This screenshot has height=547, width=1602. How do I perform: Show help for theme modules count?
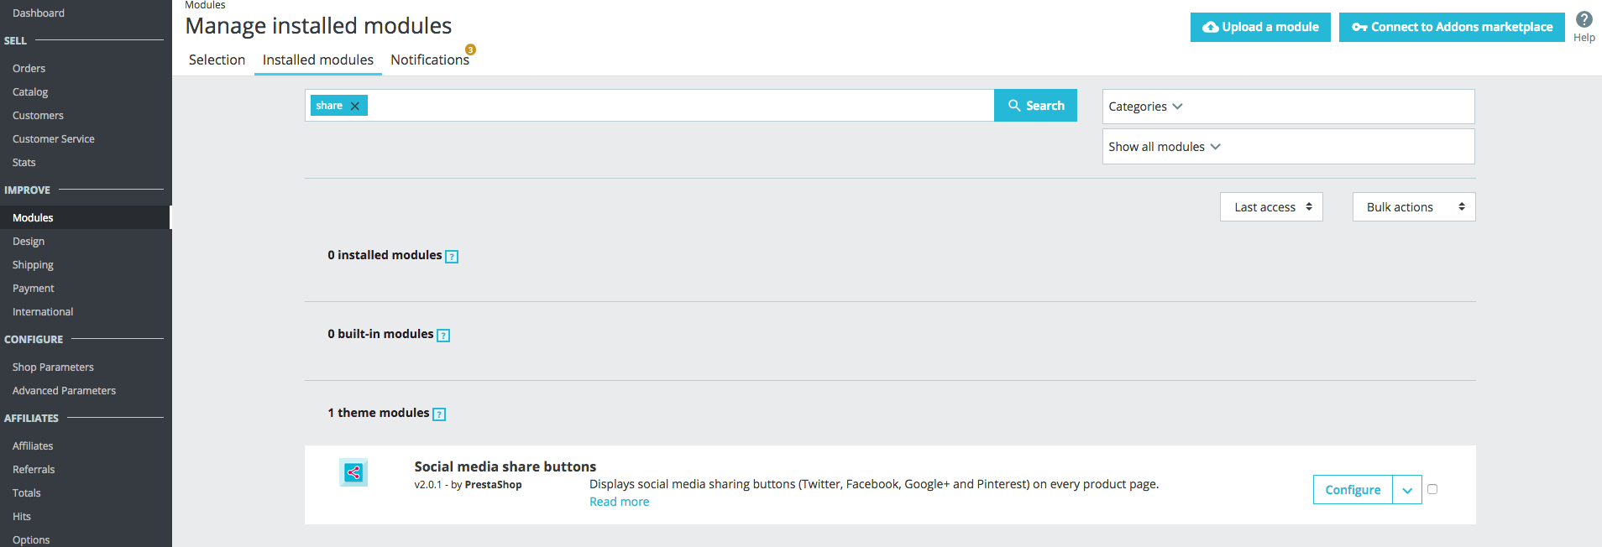click(x=439, y=414)
